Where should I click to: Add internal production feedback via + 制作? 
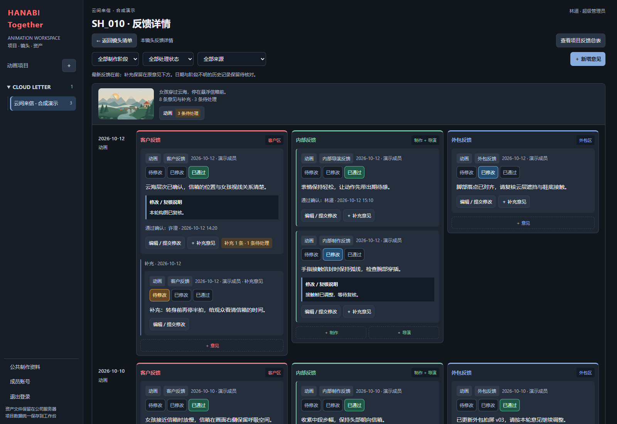pos(331,333)
